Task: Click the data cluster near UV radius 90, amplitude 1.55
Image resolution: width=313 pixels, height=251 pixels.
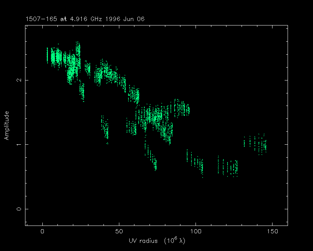Action: 181,108
